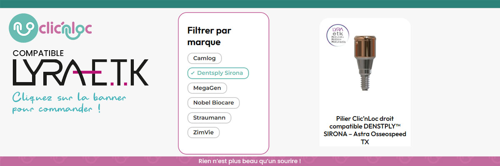Choose the ZimVie brand filter
Image resolution: width=500 pixels, height=166 pixels.
tap(203, 133)
